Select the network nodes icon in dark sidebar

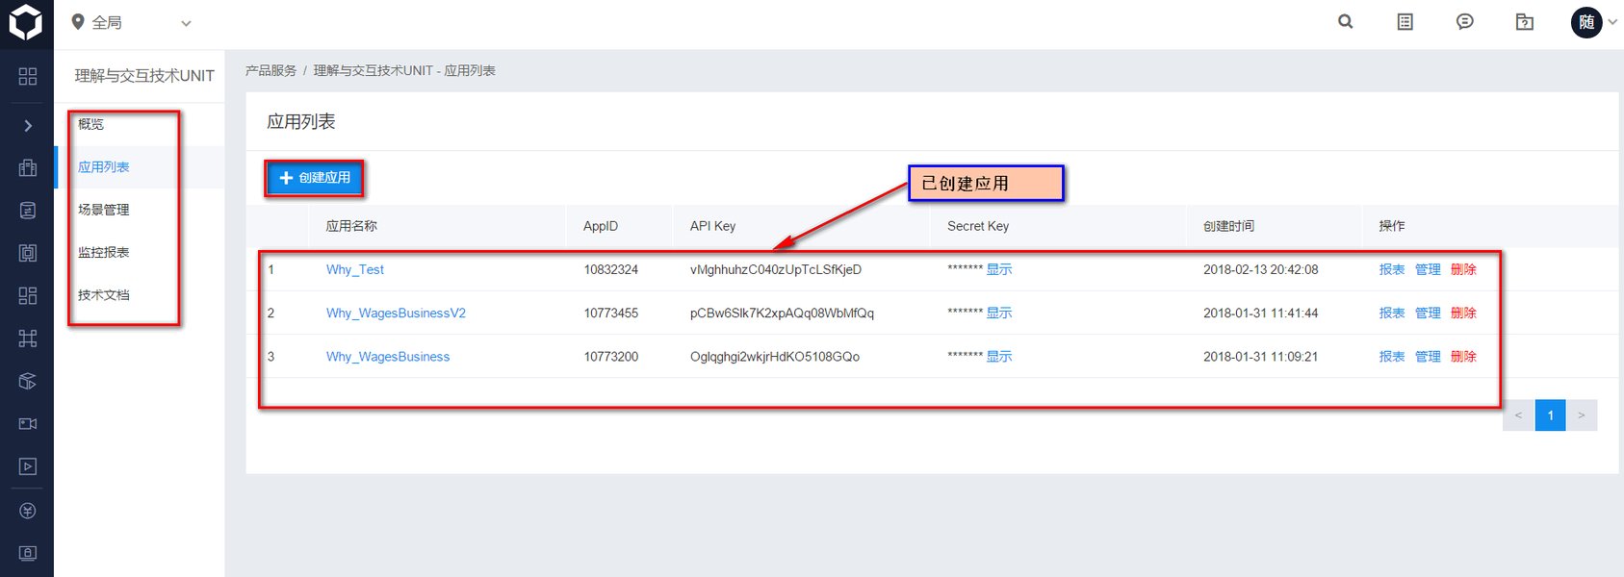(28, 339)
